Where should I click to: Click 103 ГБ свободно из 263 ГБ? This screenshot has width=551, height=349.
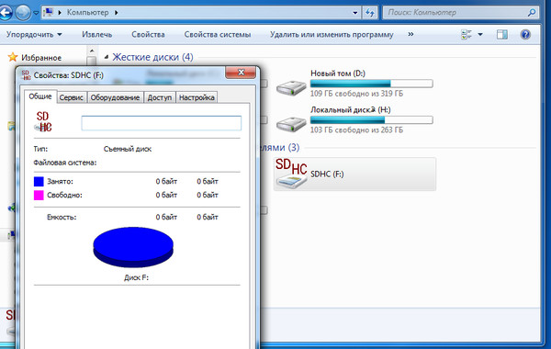[x=356, y=130]
